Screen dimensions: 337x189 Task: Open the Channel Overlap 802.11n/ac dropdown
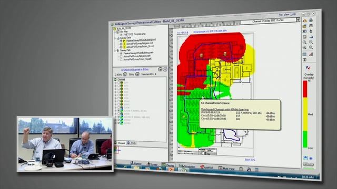tap(298, 20)
